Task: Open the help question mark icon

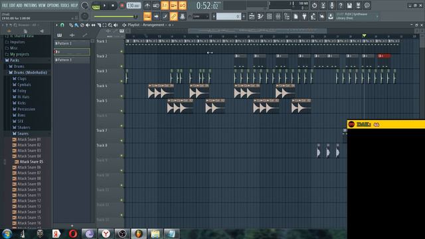Action: click(x=341, y=5)
